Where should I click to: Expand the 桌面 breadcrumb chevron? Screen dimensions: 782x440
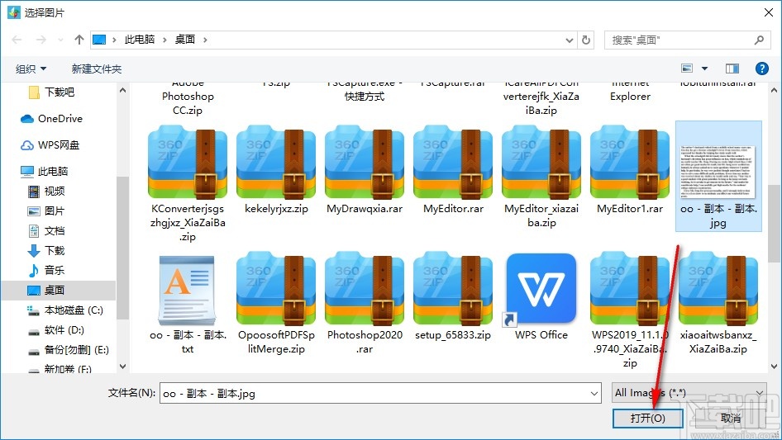[x=205, y=40]
